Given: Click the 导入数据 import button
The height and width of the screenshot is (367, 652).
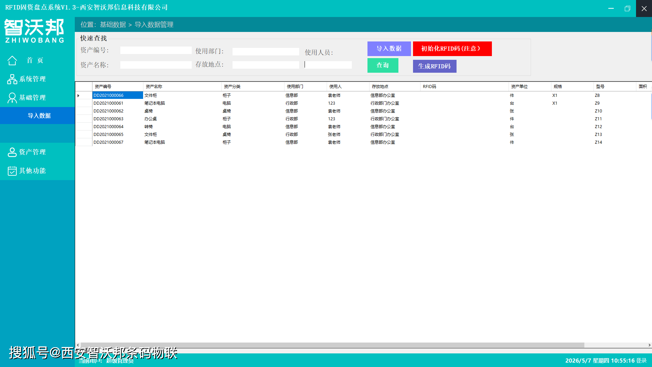Looking at the screenshot, I should click(389, 49).
